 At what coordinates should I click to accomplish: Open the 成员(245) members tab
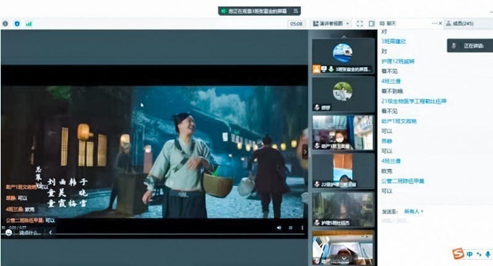tap(460, 23)
